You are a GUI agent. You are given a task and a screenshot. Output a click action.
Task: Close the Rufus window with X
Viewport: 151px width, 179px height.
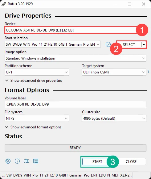(x=144, y=4)
